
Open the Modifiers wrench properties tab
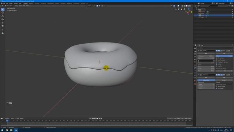(x=195, y=68)
